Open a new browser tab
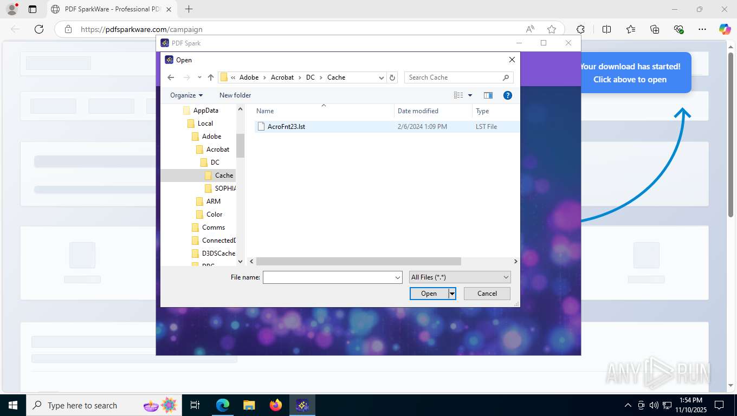Image resolution: width=737 pixels, height=416 pixels. 189,9
